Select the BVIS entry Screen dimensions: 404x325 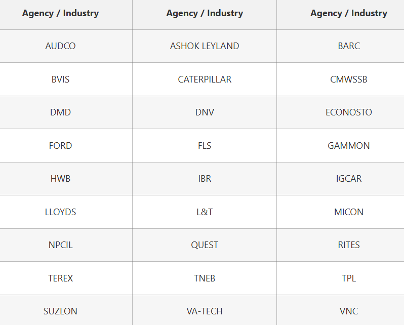60,79
